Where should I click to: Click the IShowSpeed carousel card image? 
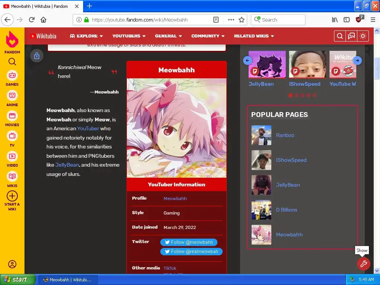pyautogui.click(x=307, y=65)
